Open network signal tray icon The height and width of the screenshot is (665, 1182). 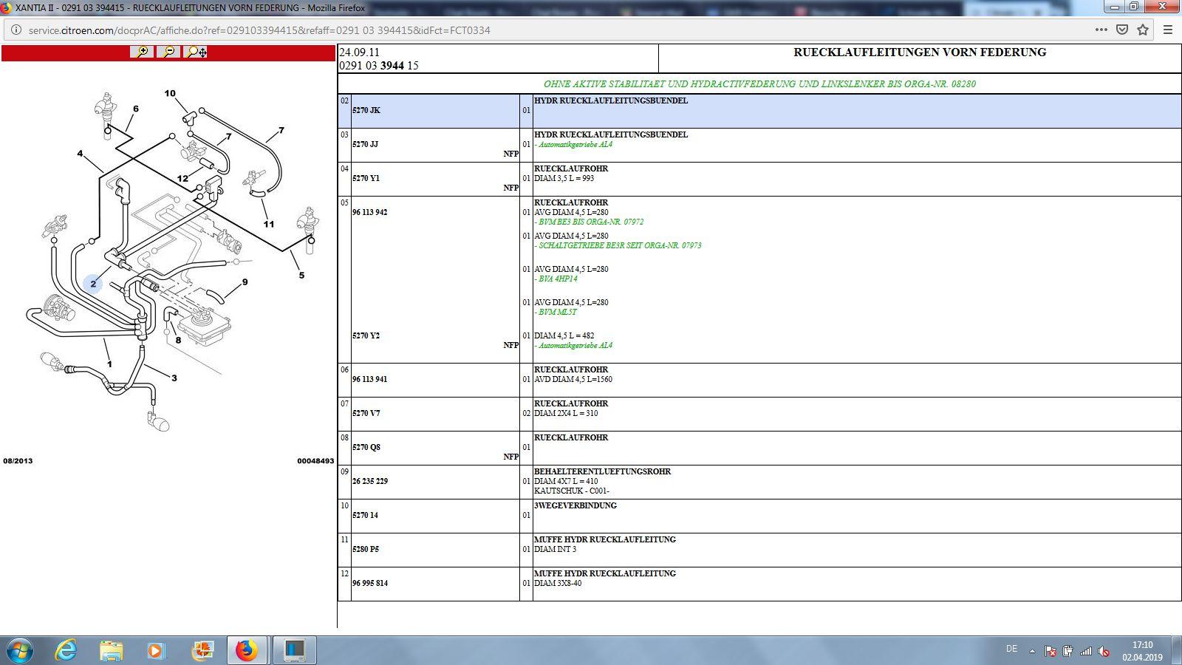pos(1086,651)
